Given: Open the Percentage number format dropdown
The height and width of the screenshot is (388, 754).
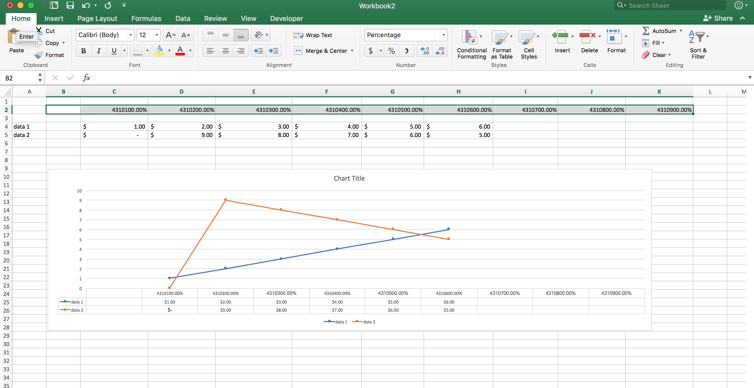Looking at the screenshot, I should point(443,35).
